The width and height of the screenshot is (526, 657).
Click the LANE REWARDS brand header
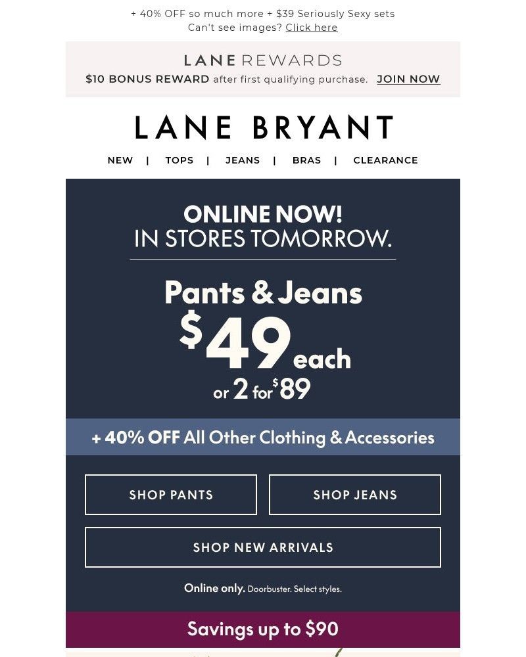(262, 60)
